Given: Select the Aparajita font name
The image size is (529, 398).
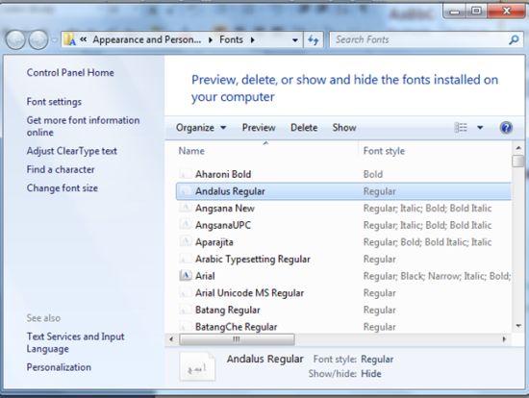Looking at the screenshot, I should point(214,242).
